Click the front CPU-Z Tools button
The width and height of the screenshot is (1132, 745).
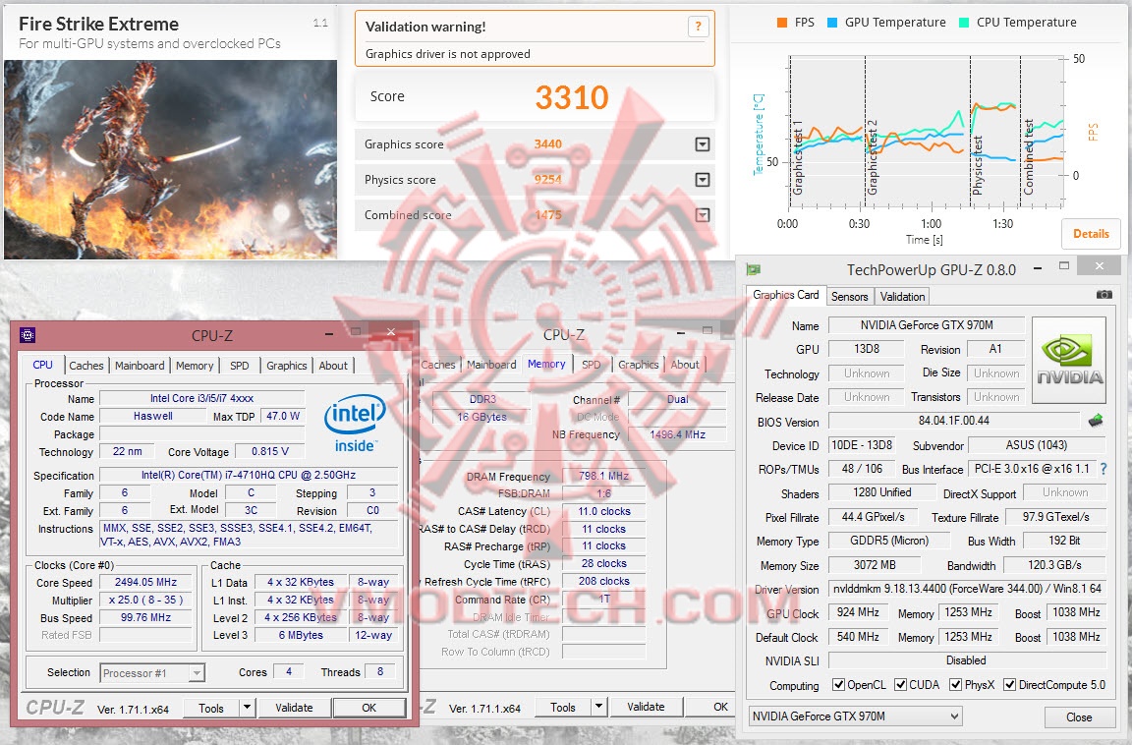click(x=211, y=708)
